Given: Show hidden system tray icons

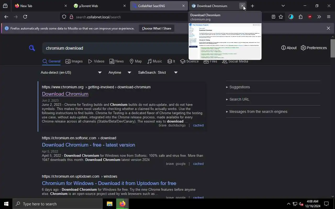Looking at the screenshot, I should tap(288, 204).
